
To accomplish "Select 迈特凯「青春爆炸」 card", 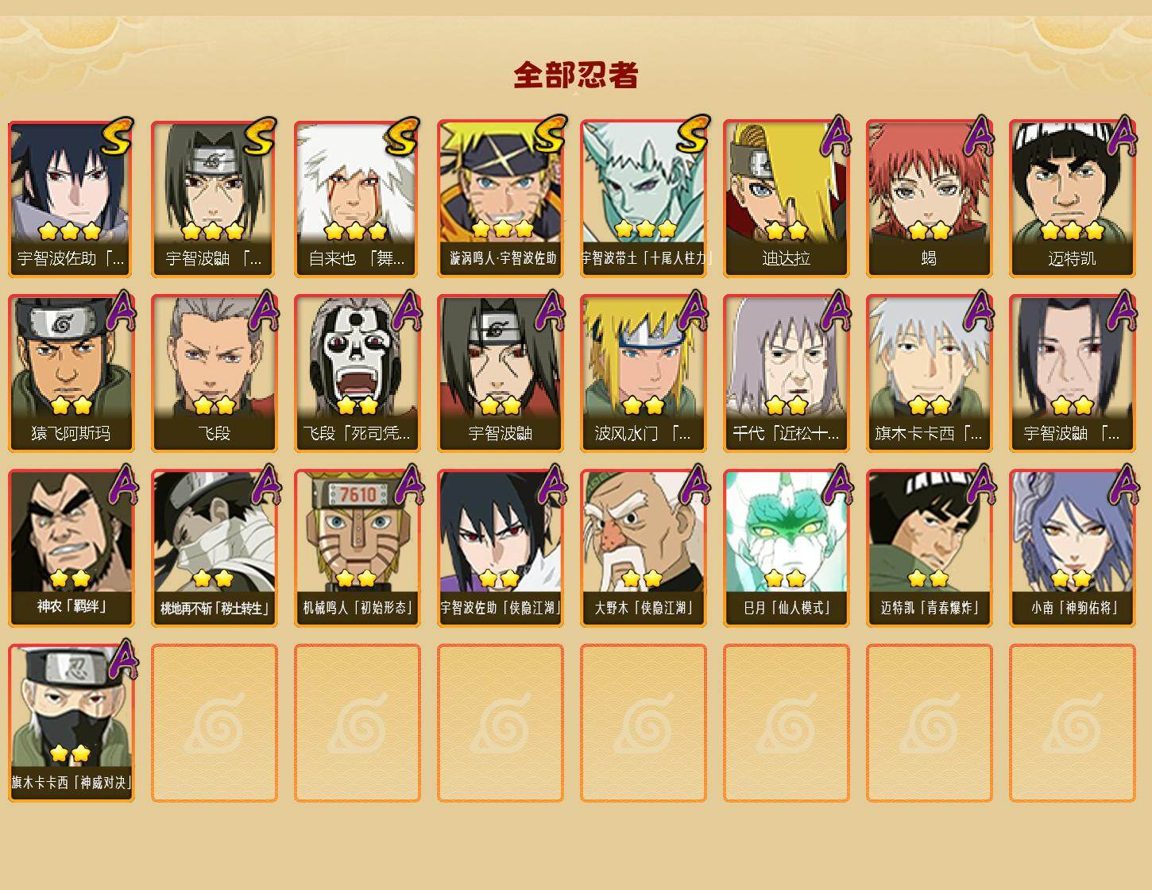I will (x=929, y=548).
